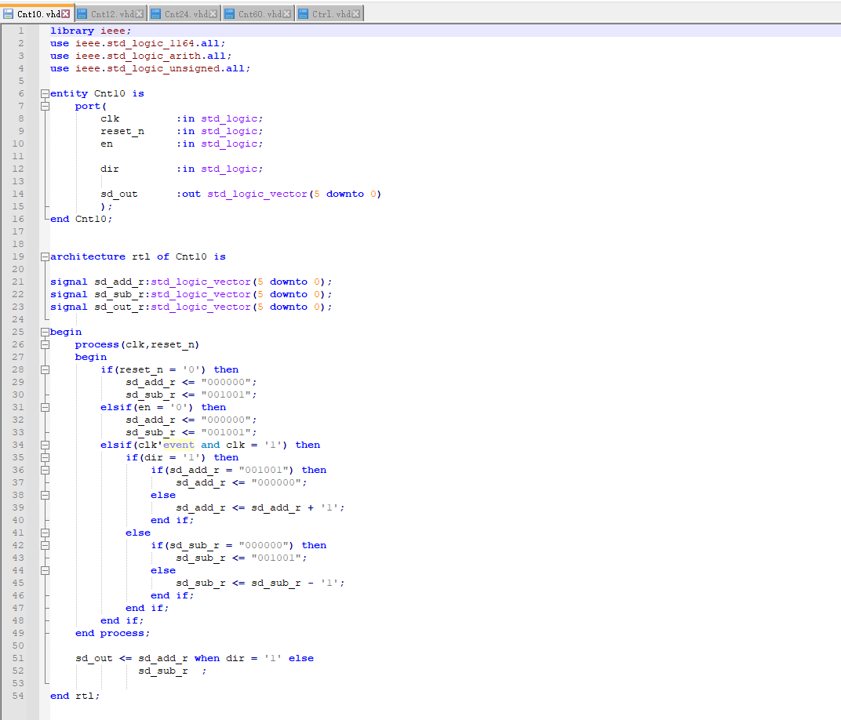The height and width of the screenshot is (720, 841).
Task: Click 'sd_out <= sd_add_r when dir' line 51
Action: click(160, 658)
